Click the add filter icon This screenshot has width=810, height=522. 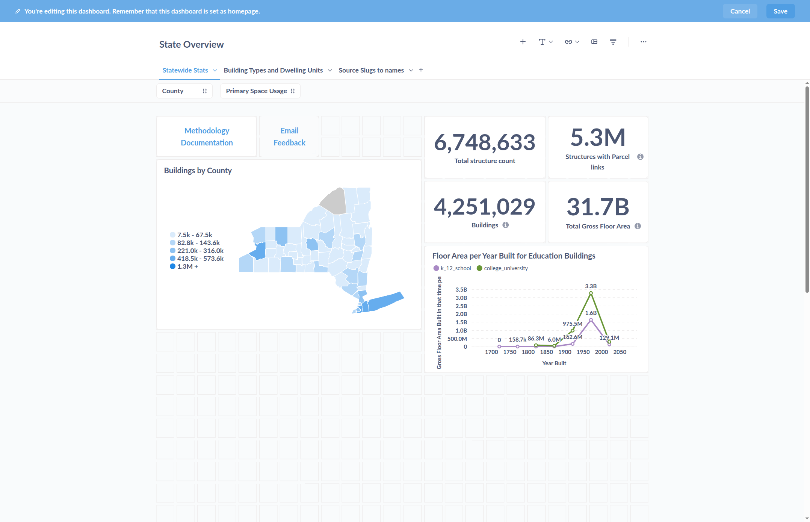pos(613,42)
